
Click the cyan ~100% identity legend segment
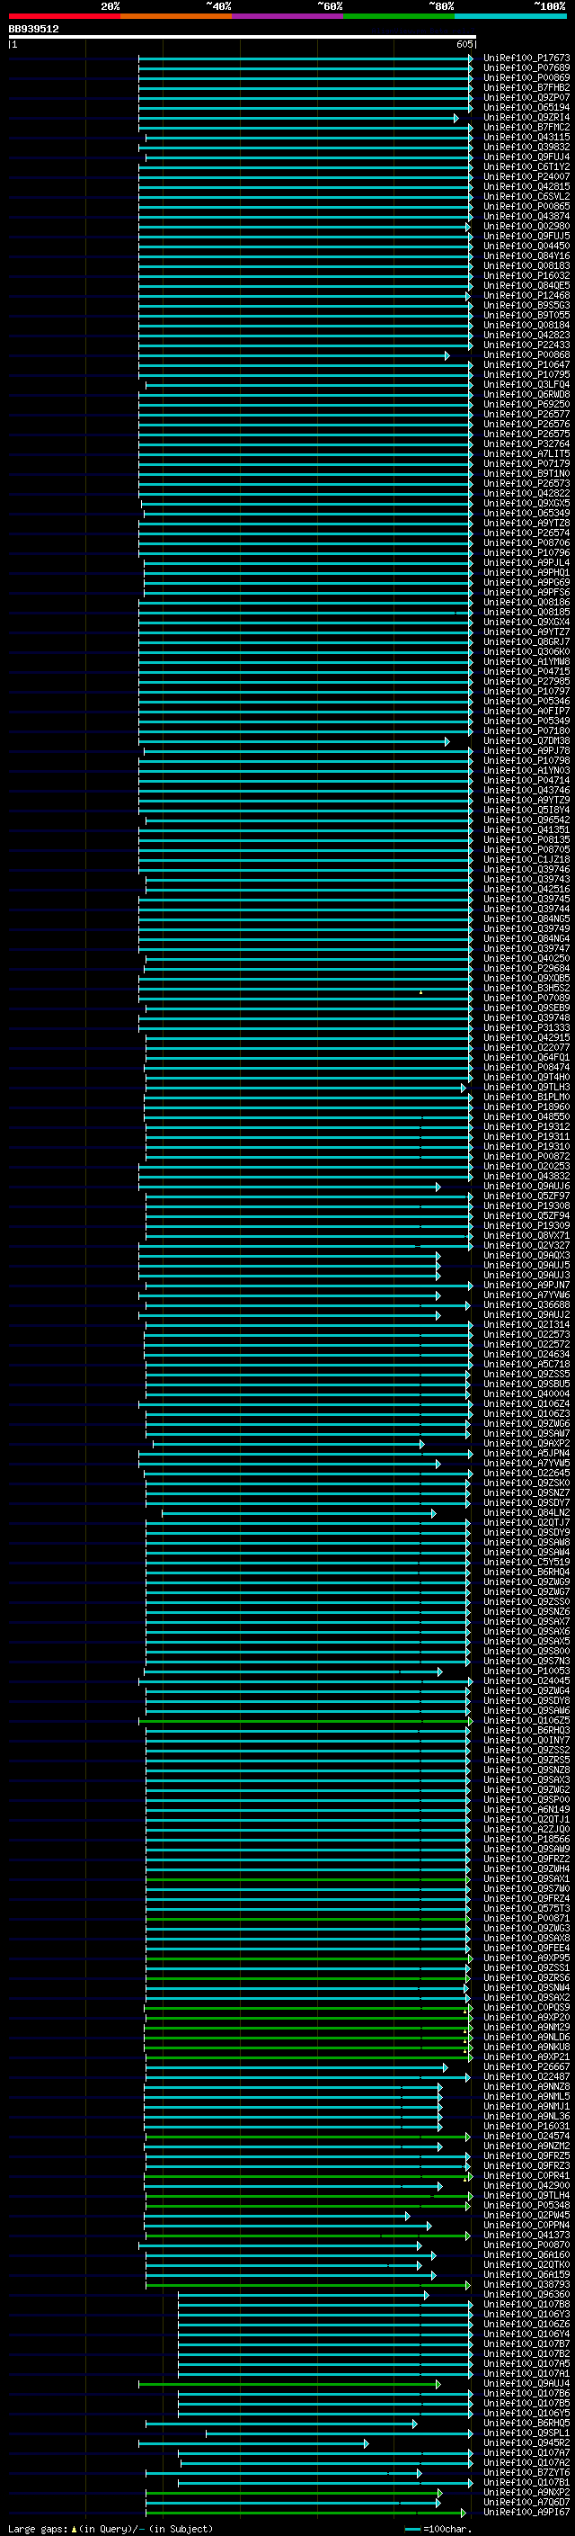510,16
